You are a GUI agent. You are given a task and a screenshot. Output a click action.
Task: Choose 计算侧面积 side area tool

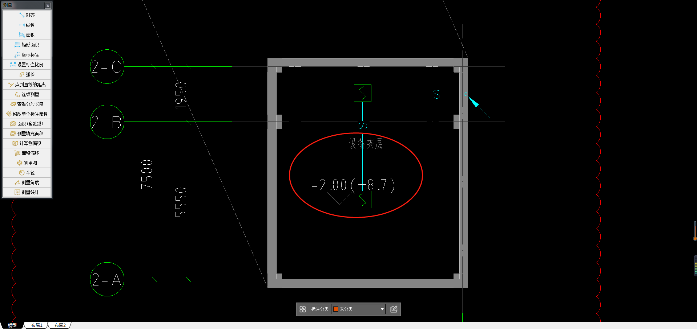27,143
